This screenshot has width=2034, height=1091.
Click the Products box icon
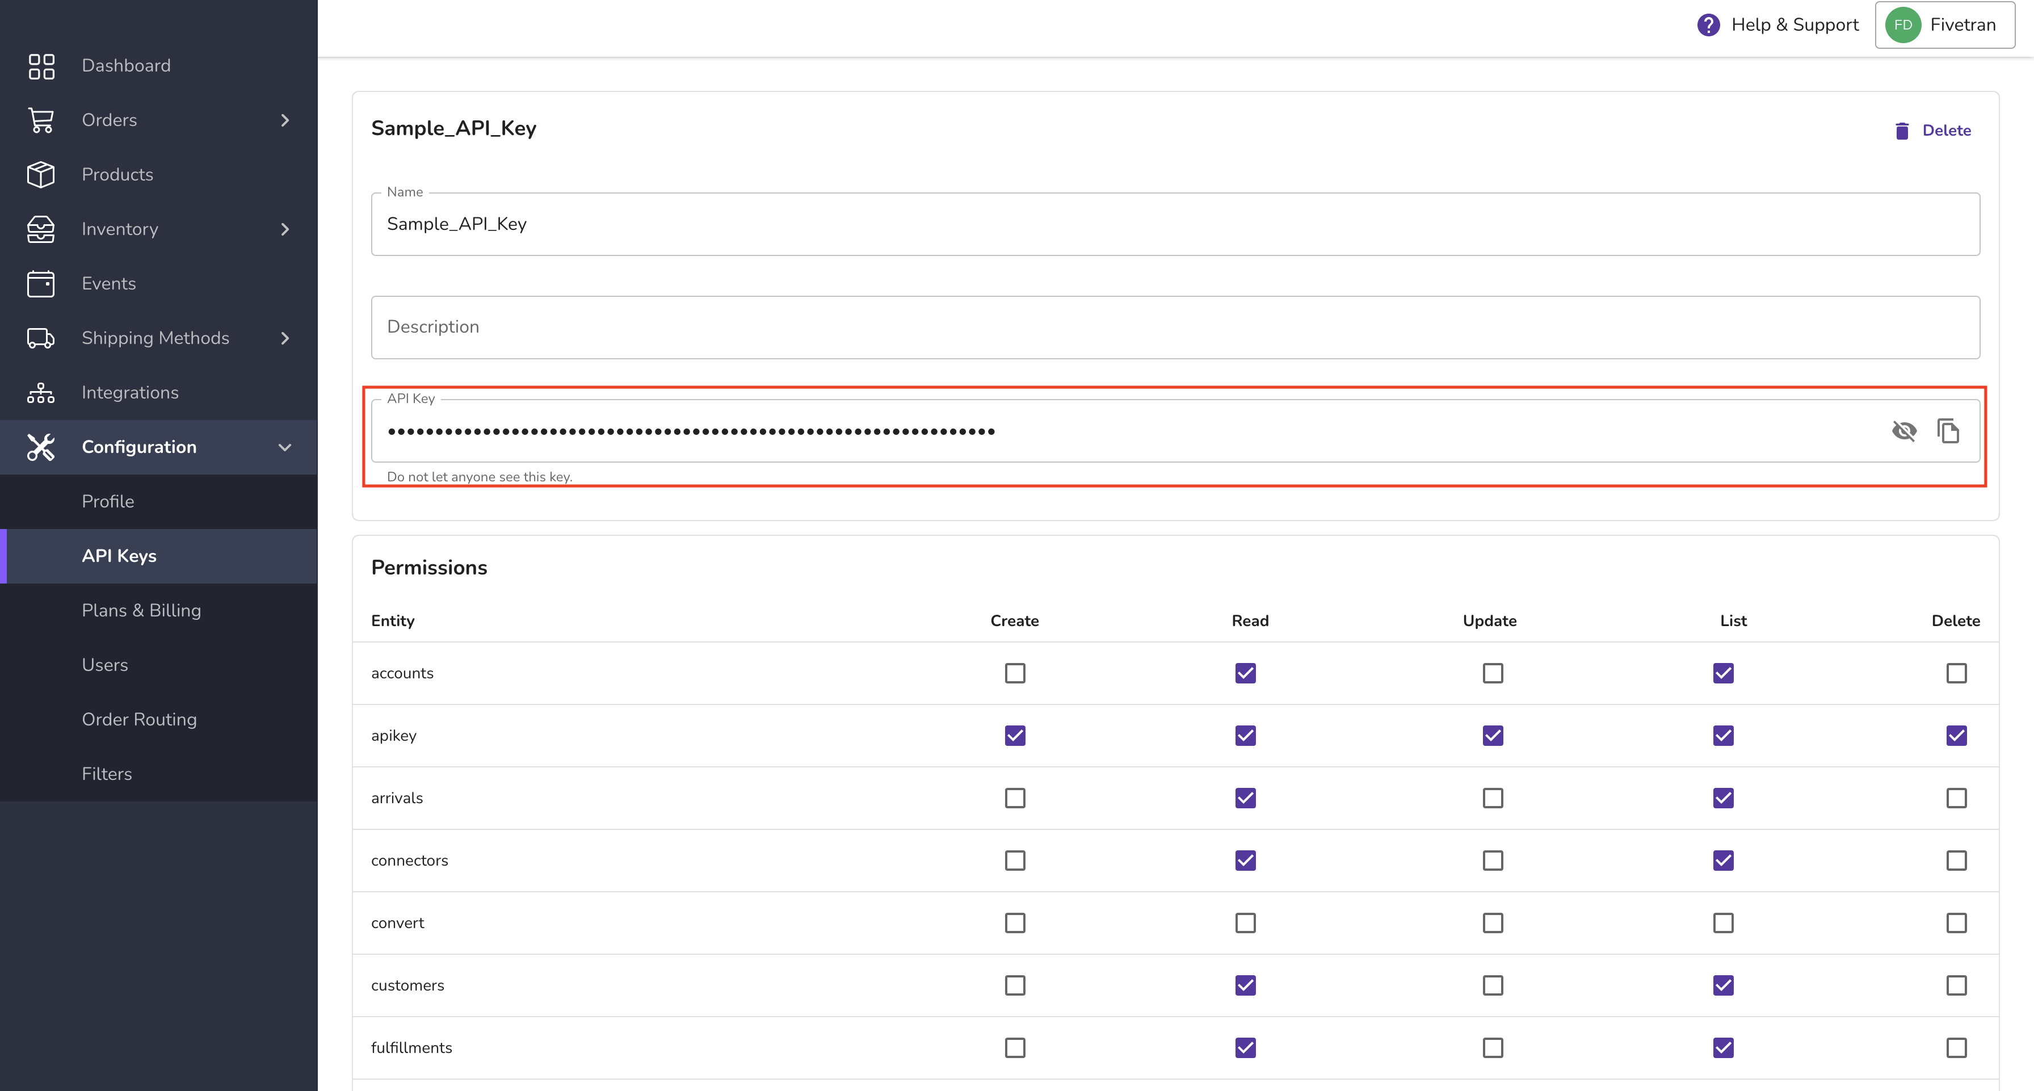click(41, 175)
